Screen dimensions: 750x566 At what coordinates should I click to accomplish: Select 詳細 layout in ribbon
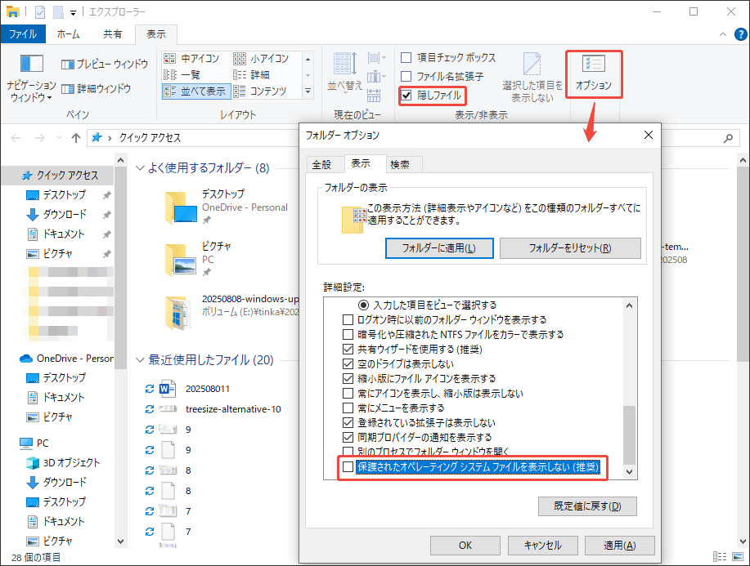[x=252, y=74]
